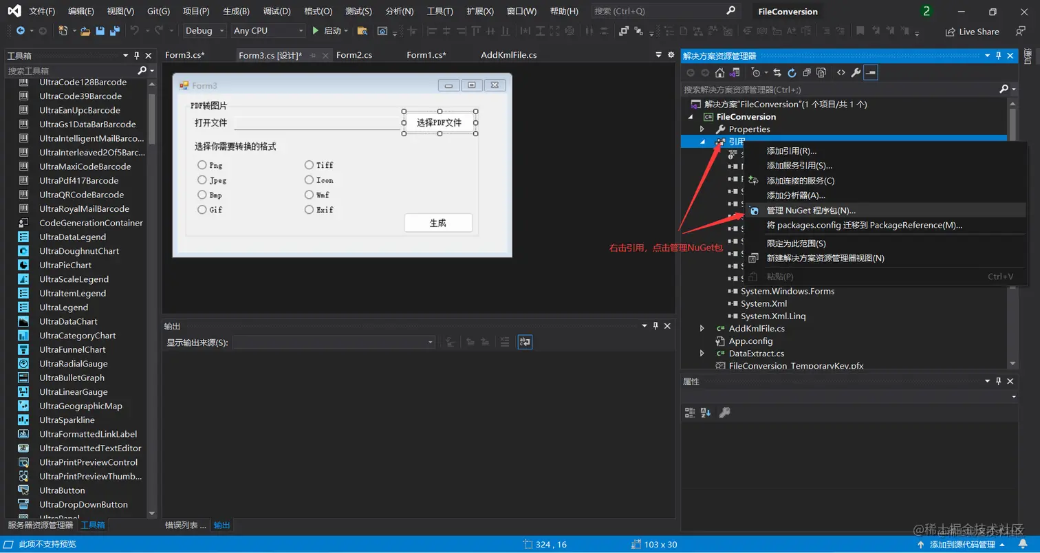The height and width of the screenshot is (553, 1040).
Task: Click the collapse all icon in Solution Explorer
Action: [x=806, y=72]
